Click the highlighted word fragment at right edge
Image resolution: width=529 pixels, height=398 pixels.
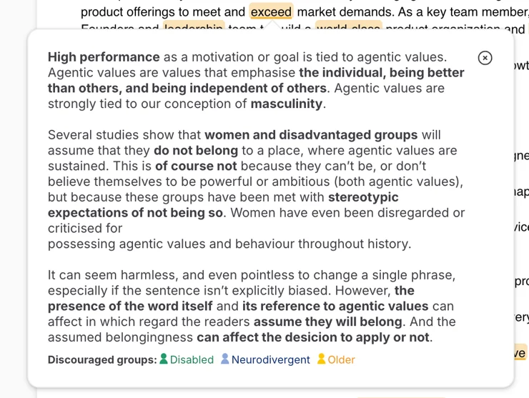tap(520, 353)
